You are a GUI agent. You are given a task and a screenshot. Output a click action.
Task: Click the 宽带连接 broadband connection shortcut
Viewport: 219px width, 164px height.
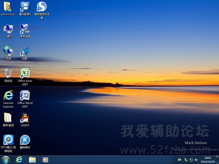pyautogui.click(x=25, y=29)
